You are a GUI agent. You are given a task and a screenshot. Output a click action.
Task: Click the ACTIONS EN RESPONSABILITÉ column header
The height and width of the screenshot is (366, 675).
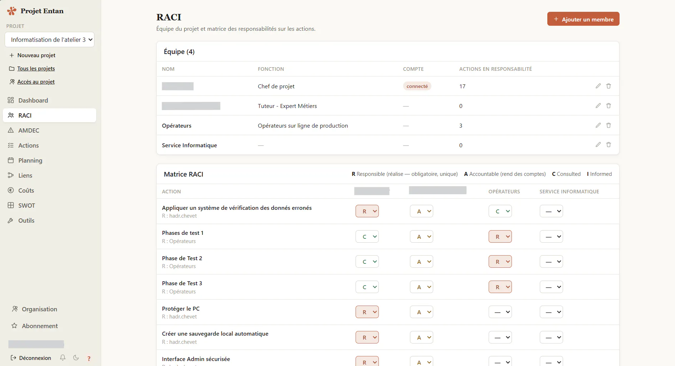495,69
